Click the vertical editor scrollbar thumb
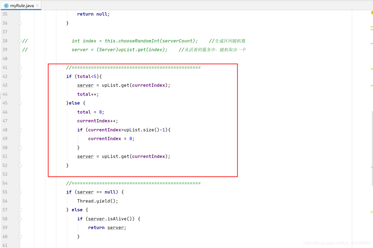Screen dimensions: 373x248 [372, 148]
